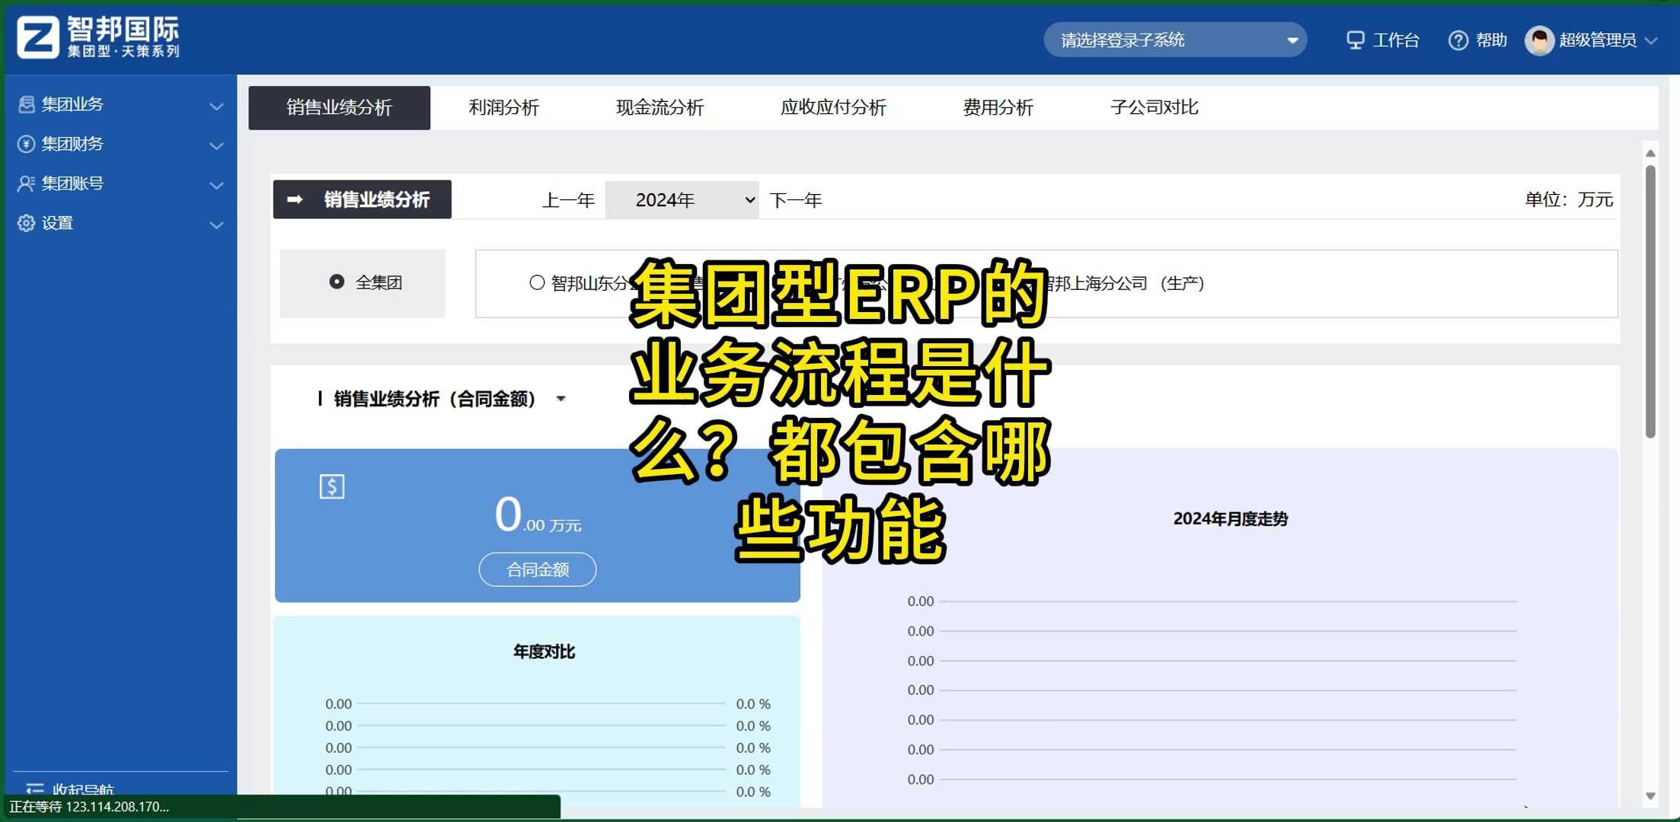Click the 超级管理员 avatar picture
This screenshot has width=1680, height=822.
point(1539,40)
